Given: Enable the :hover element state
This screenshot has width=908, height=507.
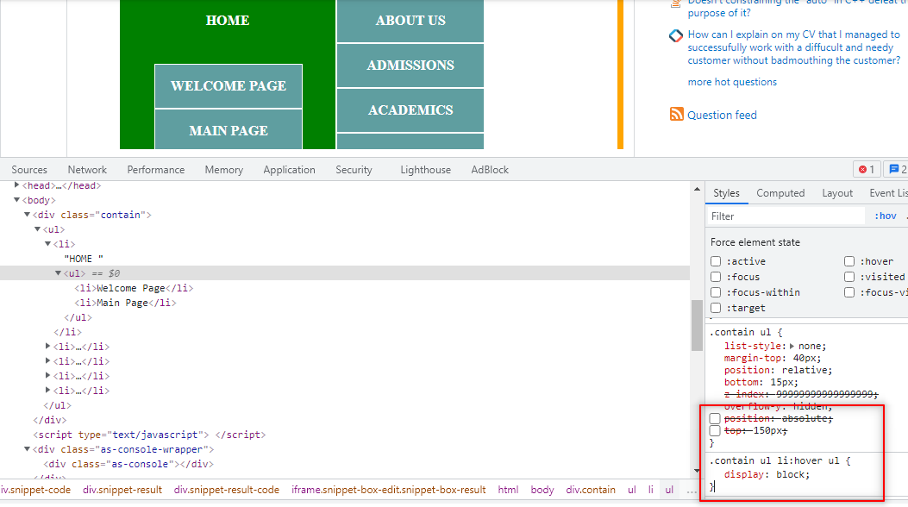Looking at the screenshot, I should pyautogui.click(x=849, y=261).
